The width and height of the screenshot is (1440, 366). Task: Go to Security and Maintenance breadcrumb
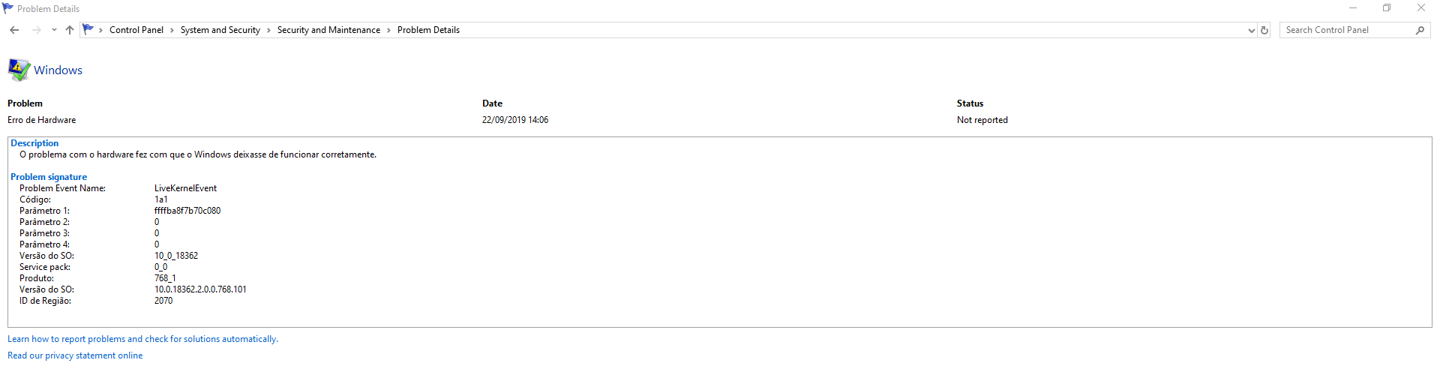[328, 30]
